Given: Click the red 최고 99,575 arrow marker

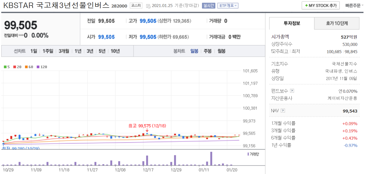Looking at the screenshot, I should [147, 130].
